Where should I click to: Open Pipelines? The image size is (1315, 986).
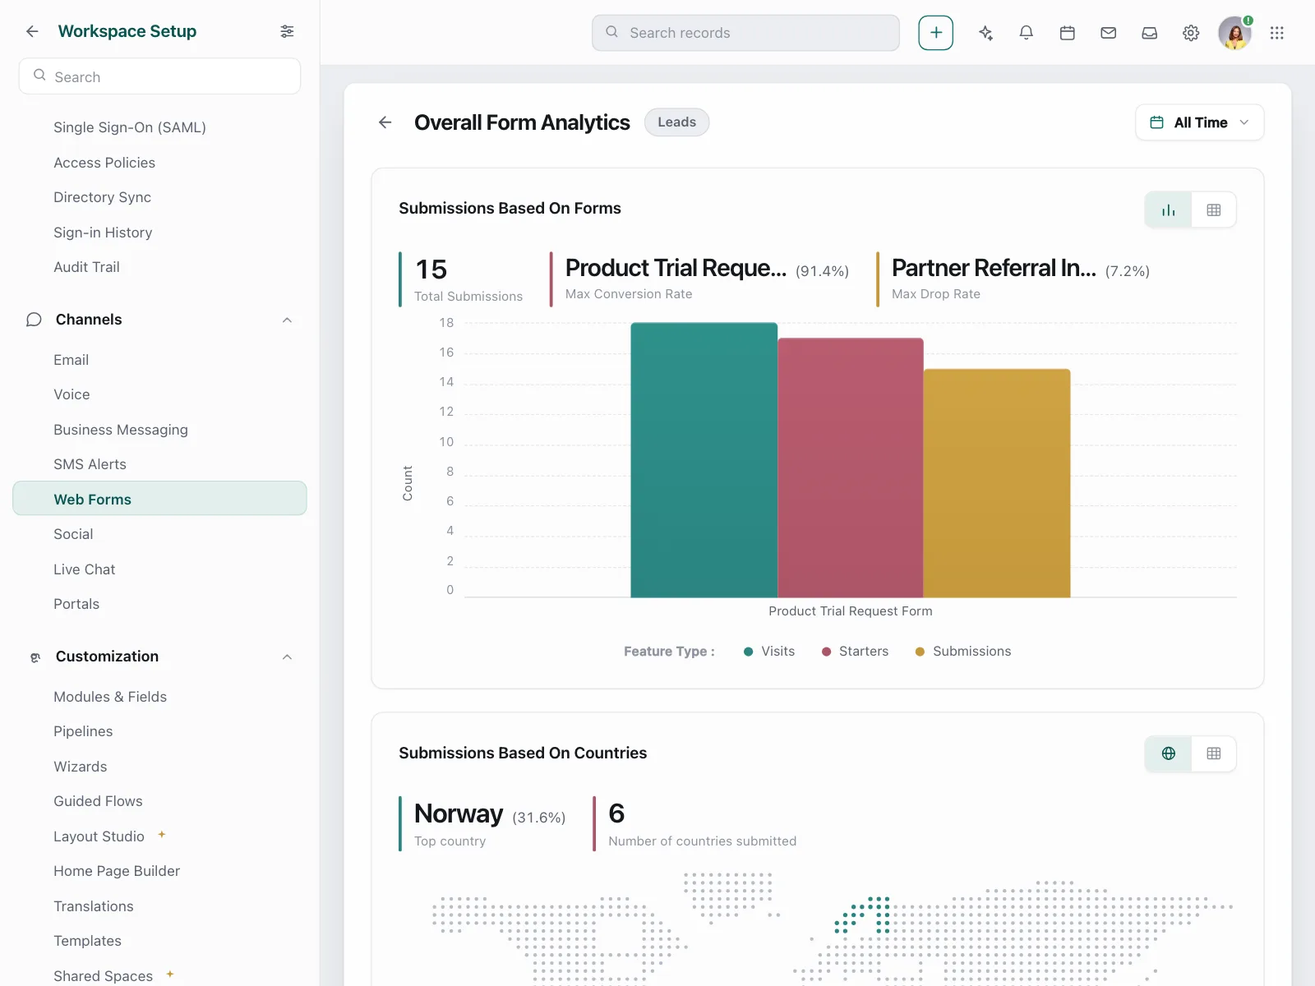(x=83, y=731)
